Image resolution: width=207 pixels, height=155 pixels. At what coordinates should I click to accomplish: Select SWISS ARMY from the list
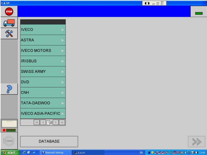[43, 71]
